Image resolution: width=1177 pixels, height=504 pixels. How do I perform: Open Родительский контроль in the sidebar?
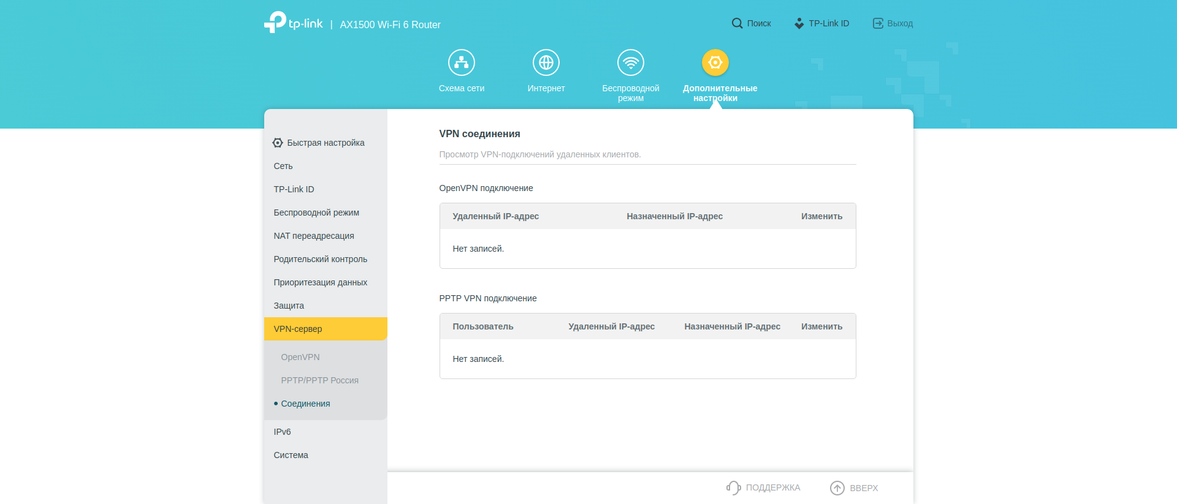(x=320, y=259)
